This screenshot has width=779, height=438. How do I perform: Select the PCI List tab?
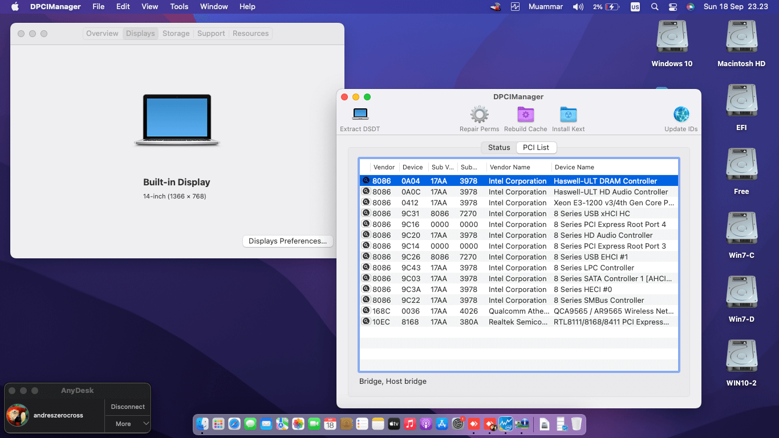pos(536,147)
